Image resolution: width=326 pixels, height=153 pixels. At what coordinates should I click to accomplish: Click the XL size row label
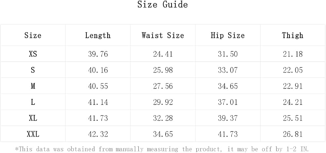pos(33,118)
